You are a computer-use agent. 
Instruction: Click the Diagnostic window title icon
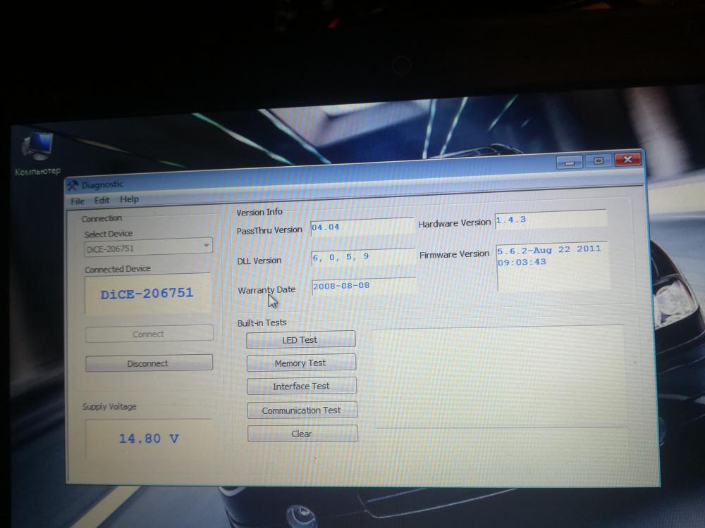(x=72, y=185)
